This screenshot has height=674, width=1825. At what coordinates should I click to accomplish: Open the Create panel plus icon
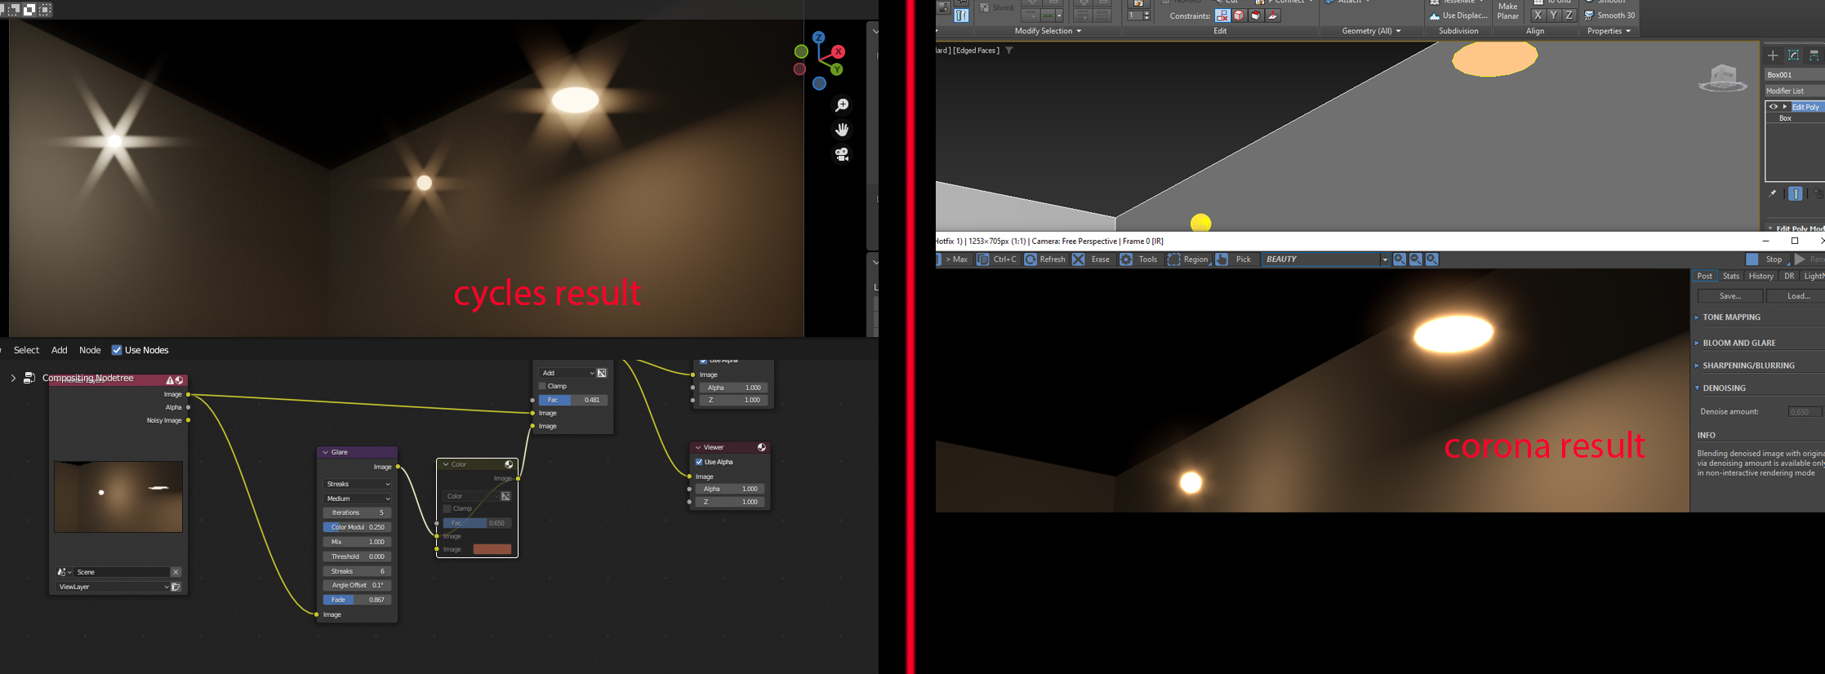click(1773, 55)
